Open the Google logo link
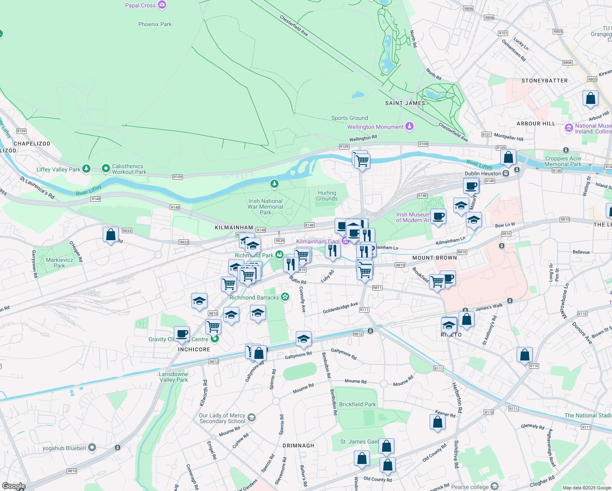612x491 pixels. coord(13,486)
